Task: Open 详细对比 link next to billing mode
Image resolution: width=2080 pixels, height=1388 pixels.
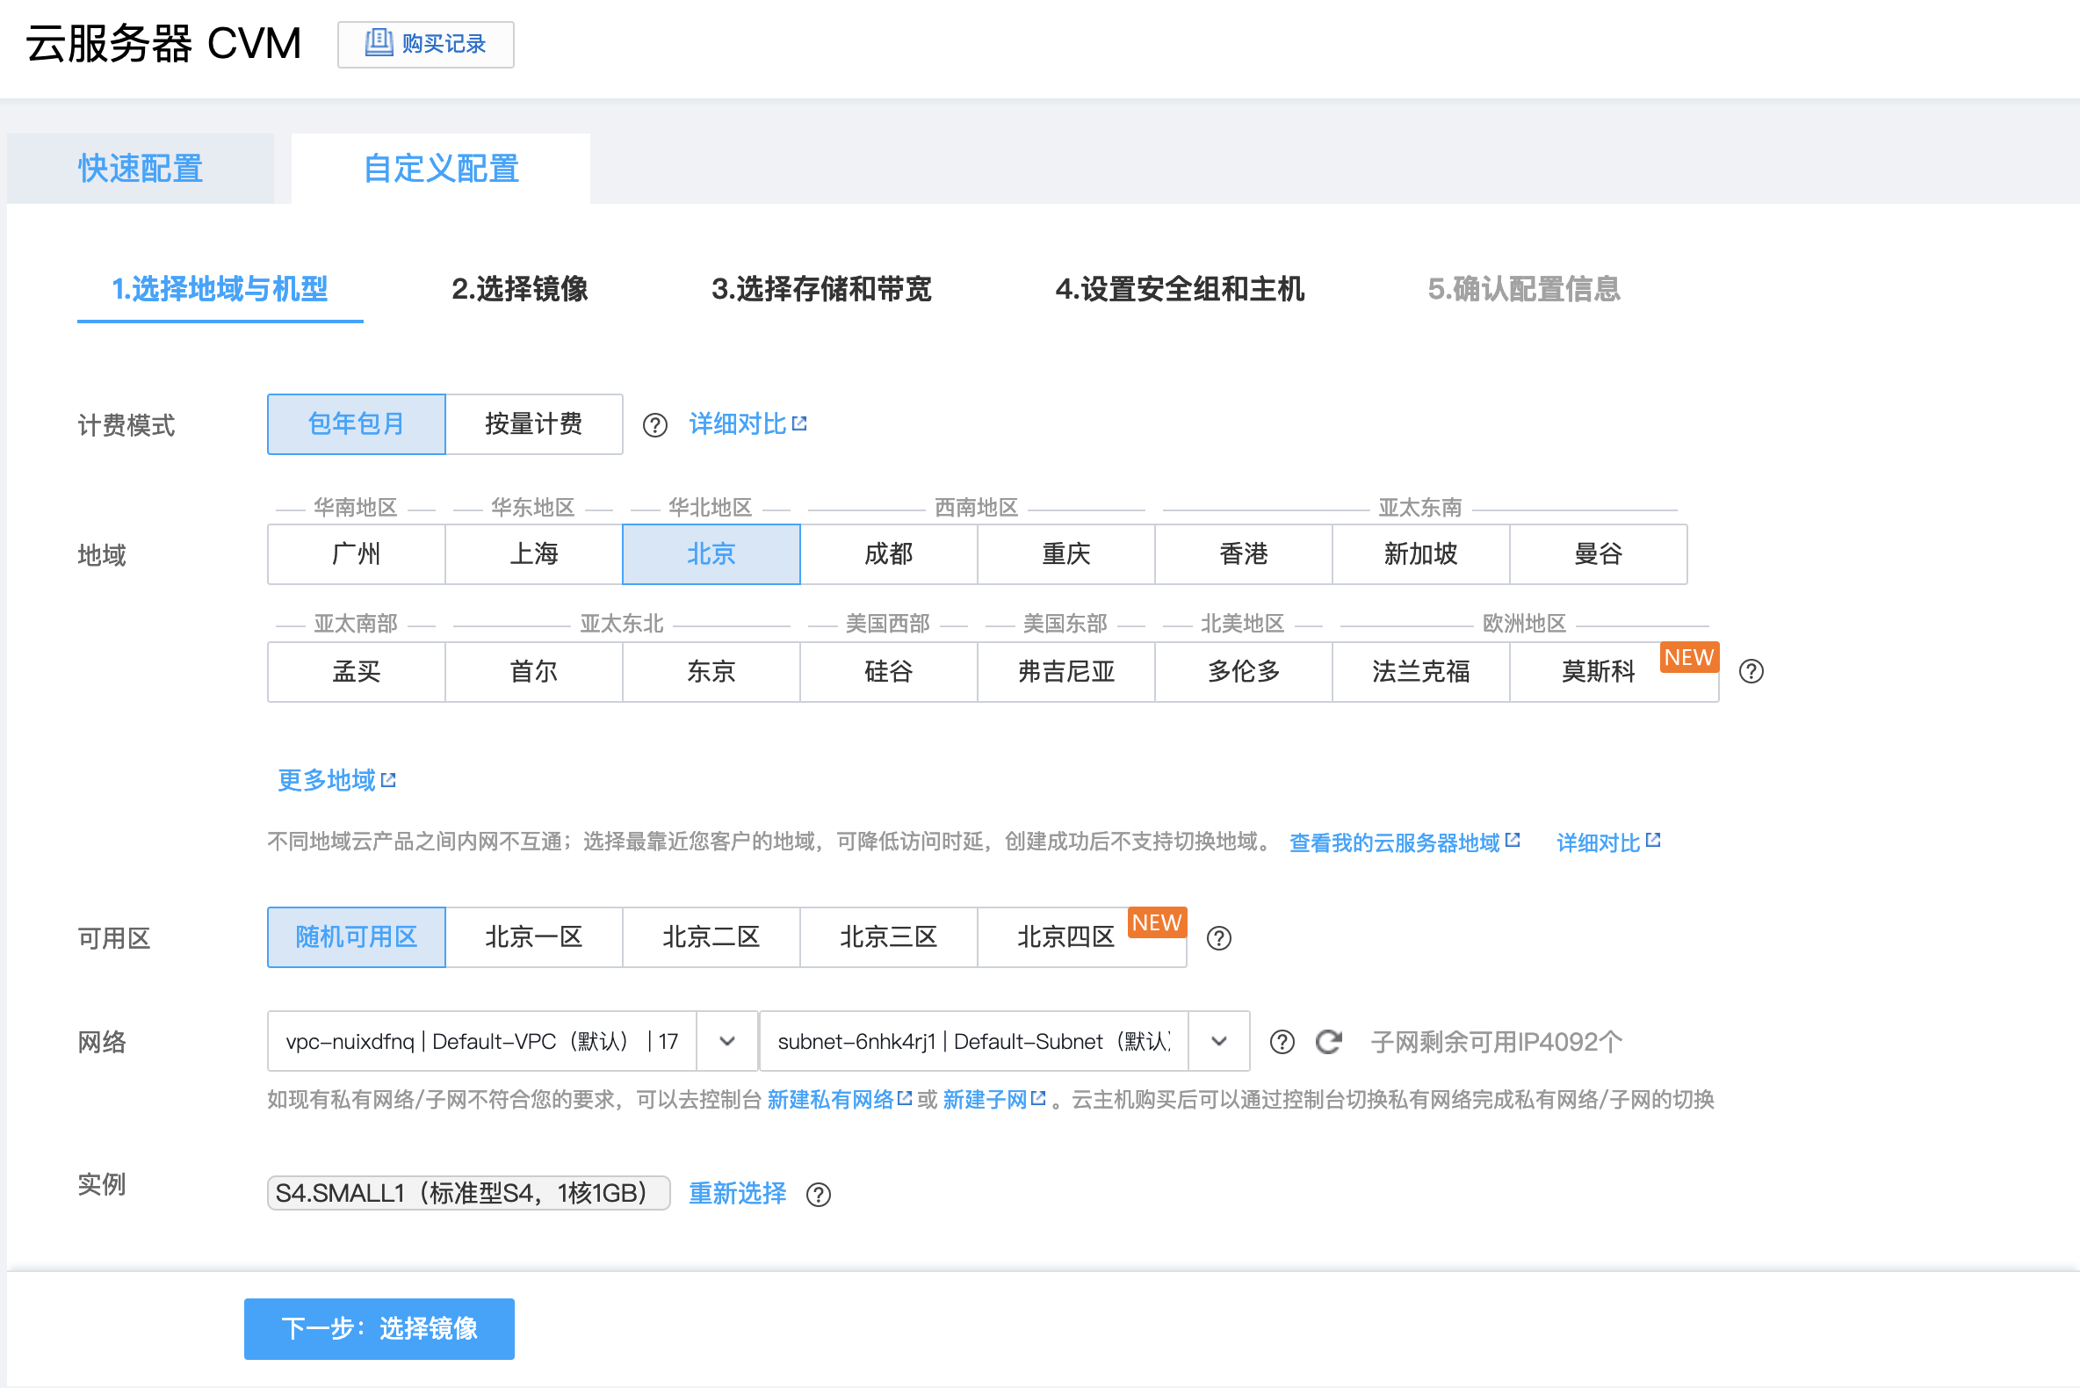Action: (x=747, y=424)
